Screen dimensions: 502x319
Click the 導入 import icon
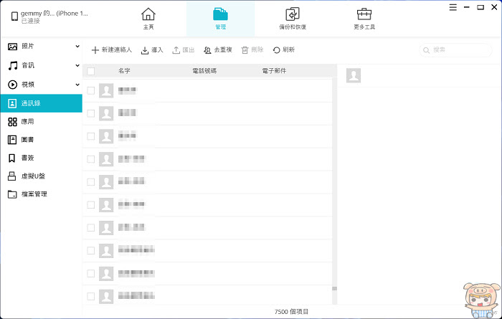pyautogui.click(x=145, y=50)
